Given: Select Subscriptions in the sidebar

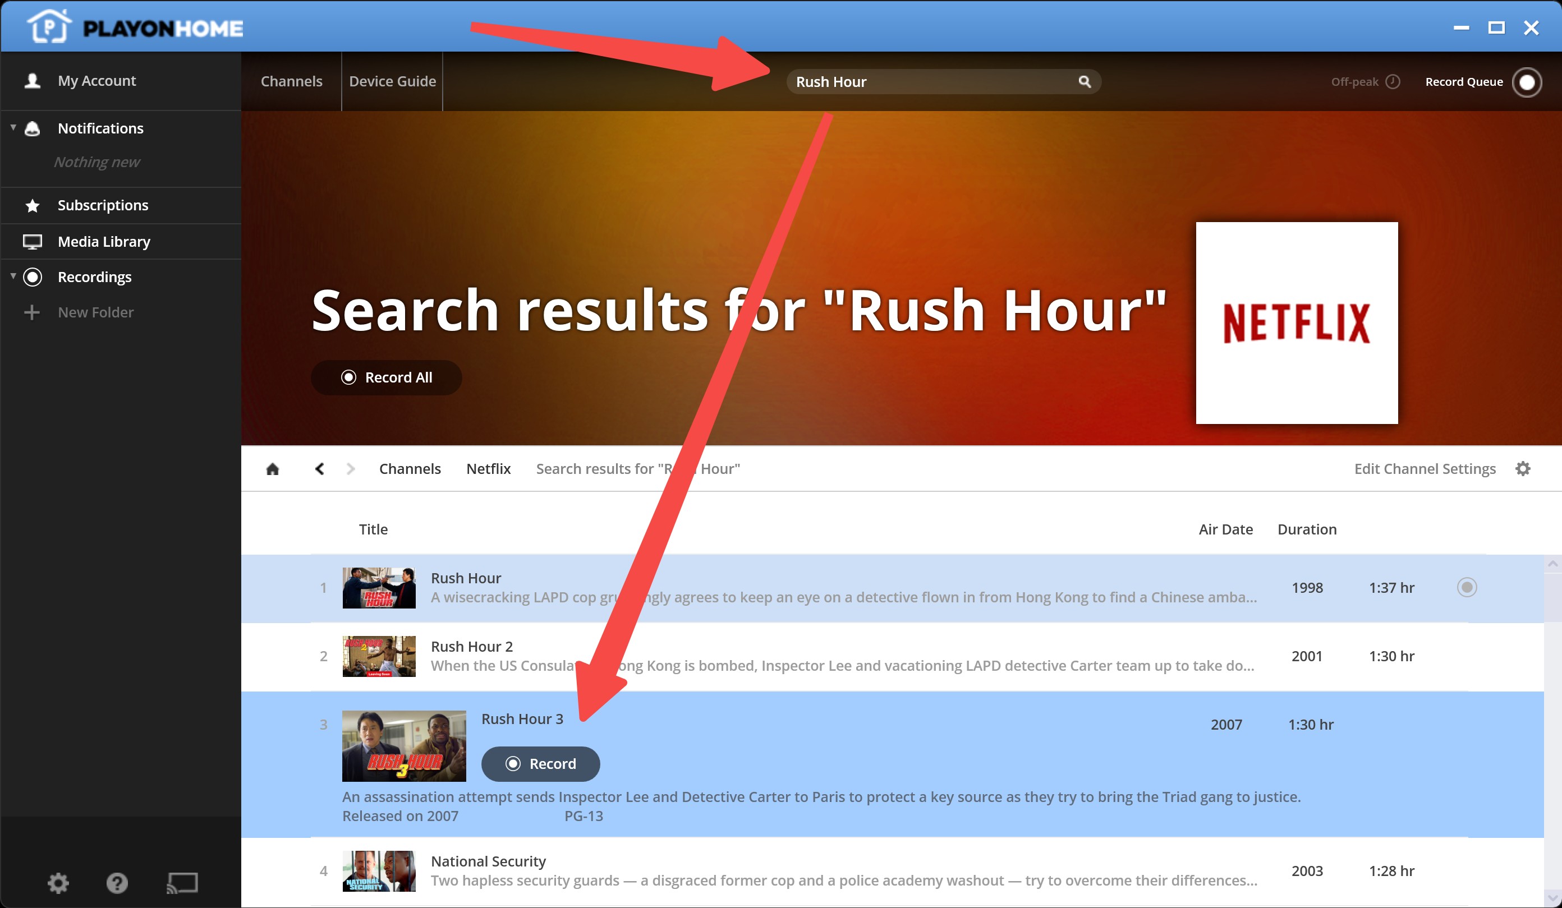Looking at the screenshot, I should click(103, 205).
